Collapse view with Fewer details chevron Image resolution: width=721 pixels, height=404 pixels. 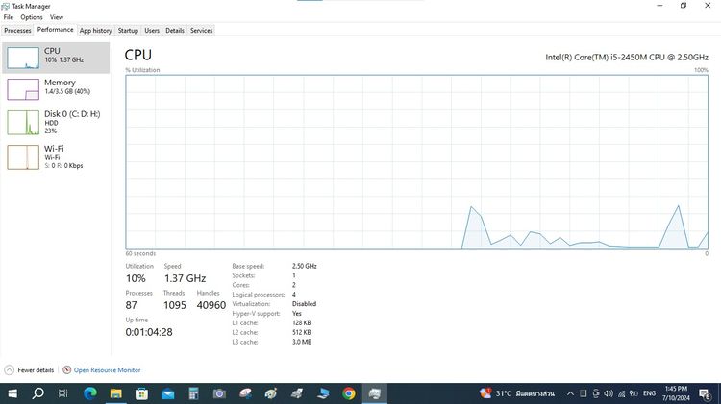[x=10, y=370]
